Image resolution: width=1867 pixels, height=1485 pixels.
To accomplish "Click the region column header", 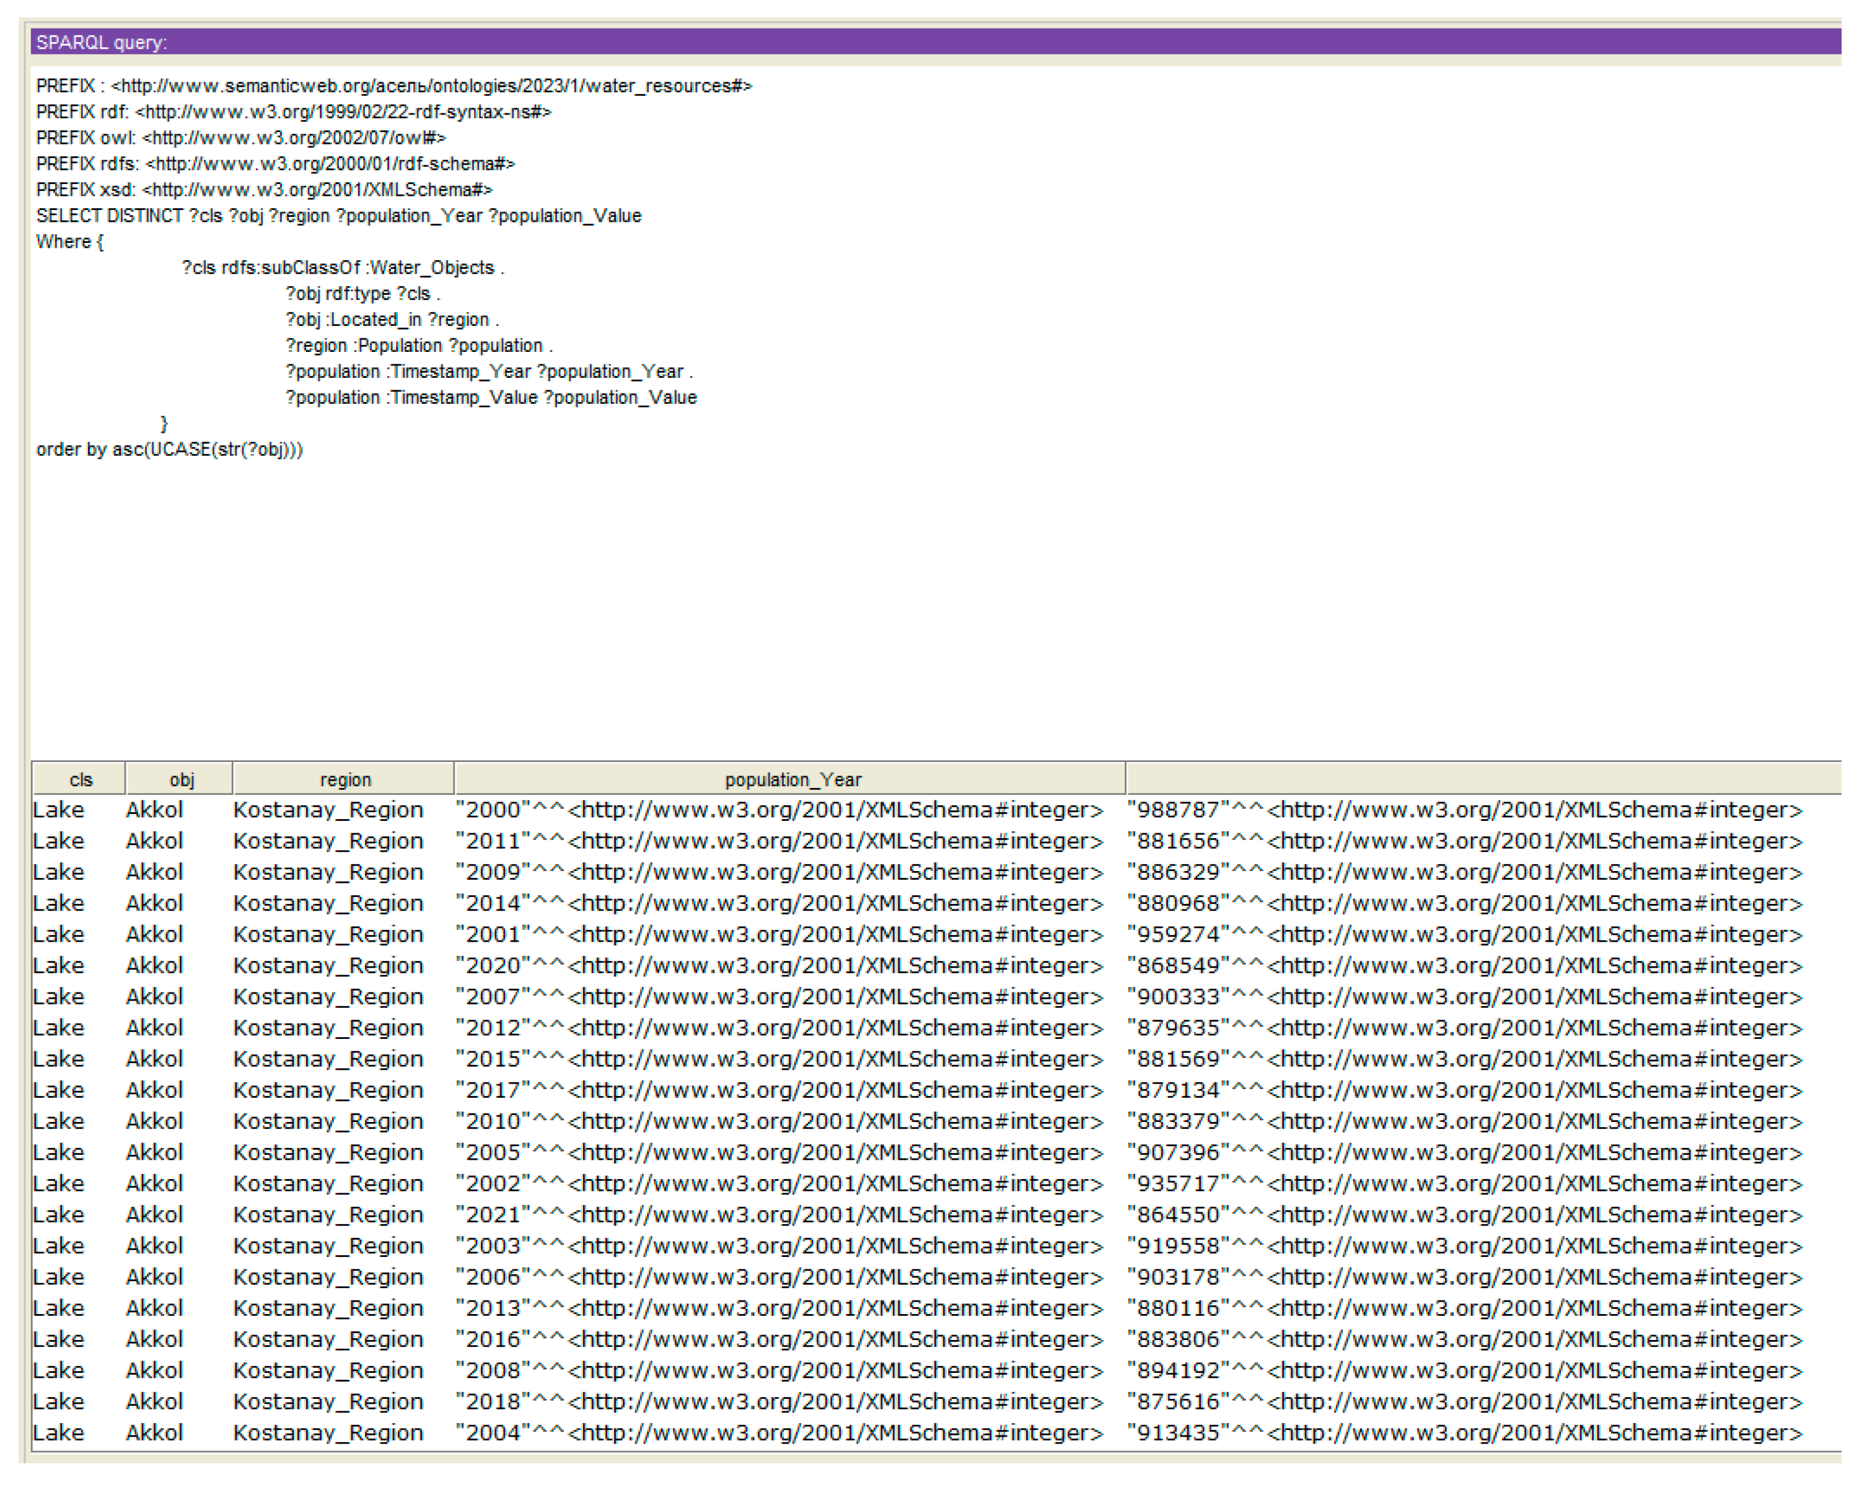I will (345, 779).
